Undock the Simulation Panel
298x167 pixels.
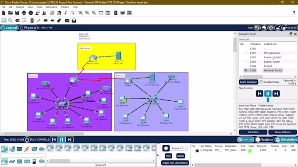pos(291,34)
